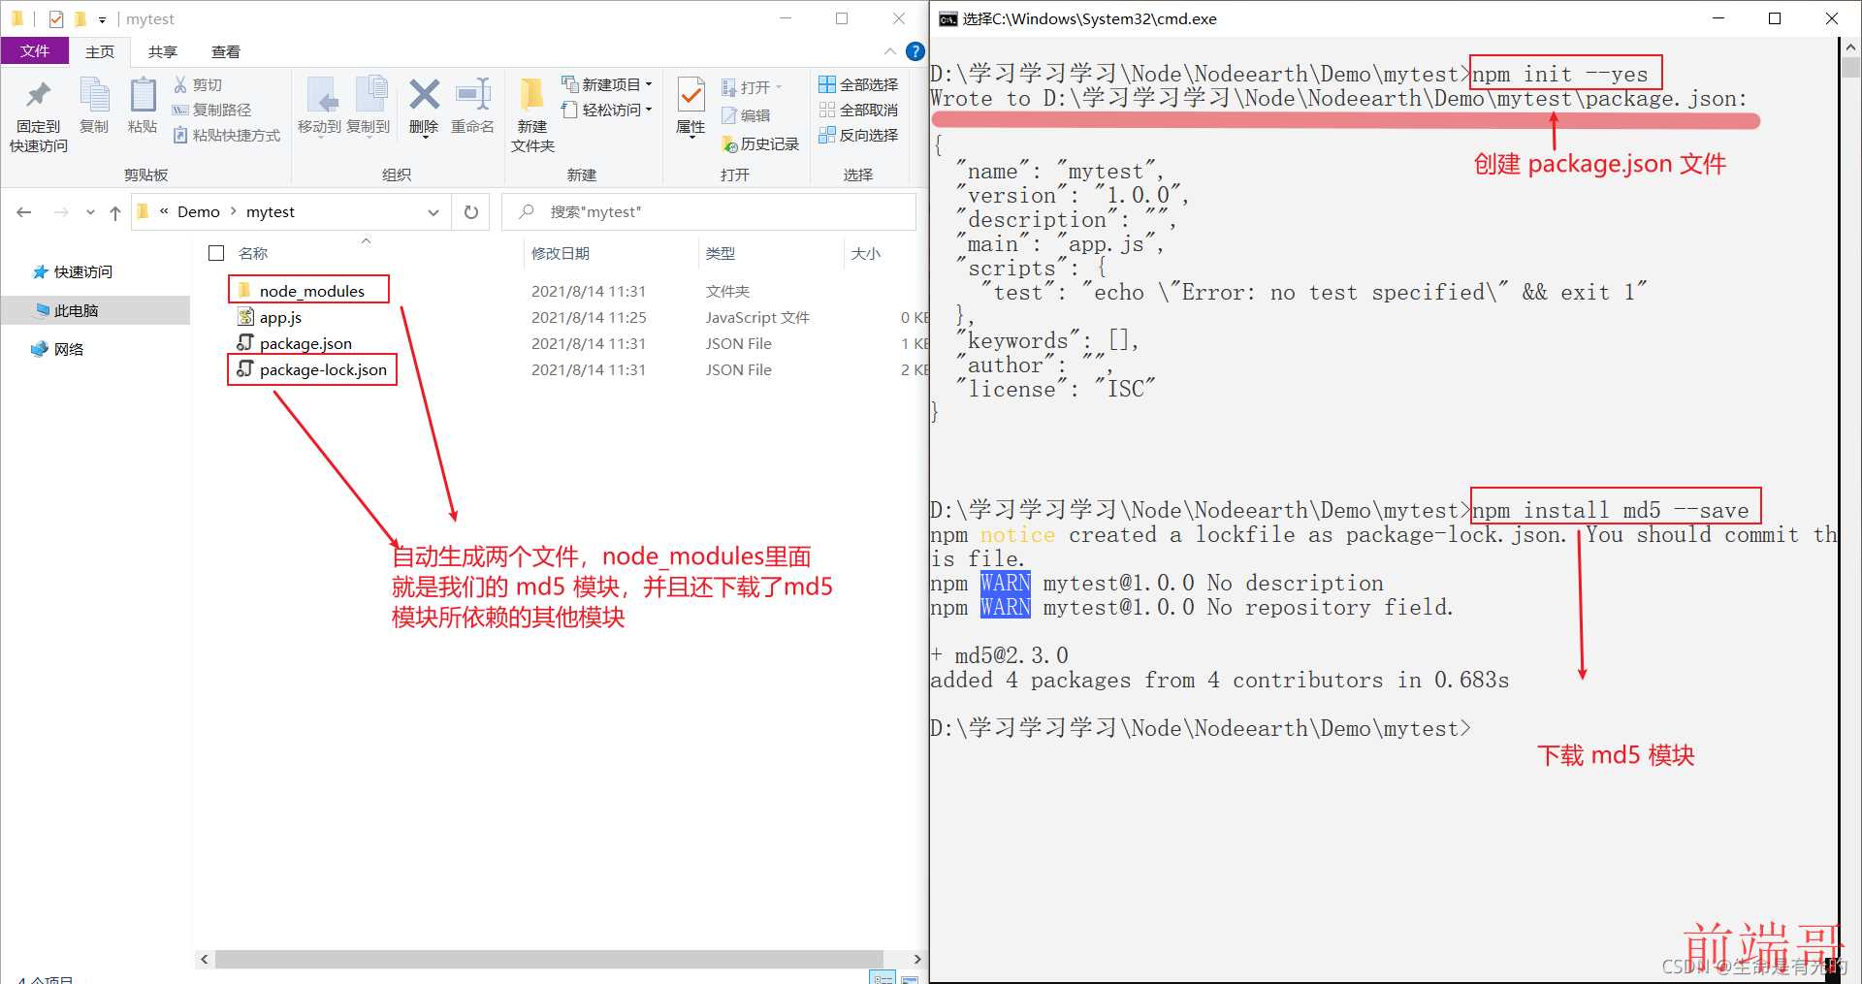
Task: Click the mytest breadcrumb segment
Action: point(271,212)
